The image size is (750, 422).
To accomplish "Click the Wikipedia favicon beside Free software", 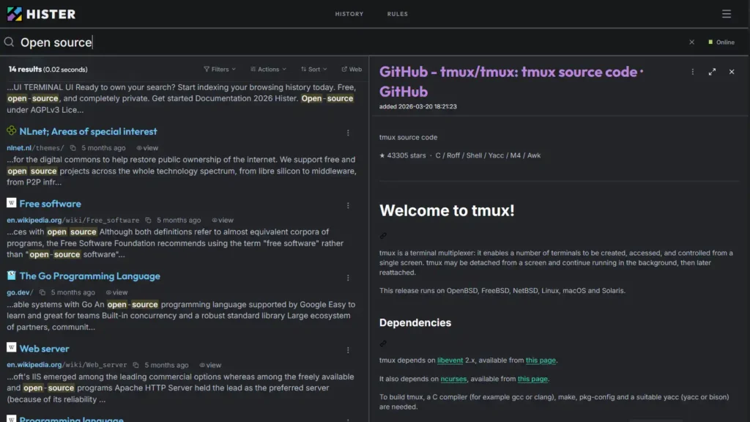I will (12, 203).
